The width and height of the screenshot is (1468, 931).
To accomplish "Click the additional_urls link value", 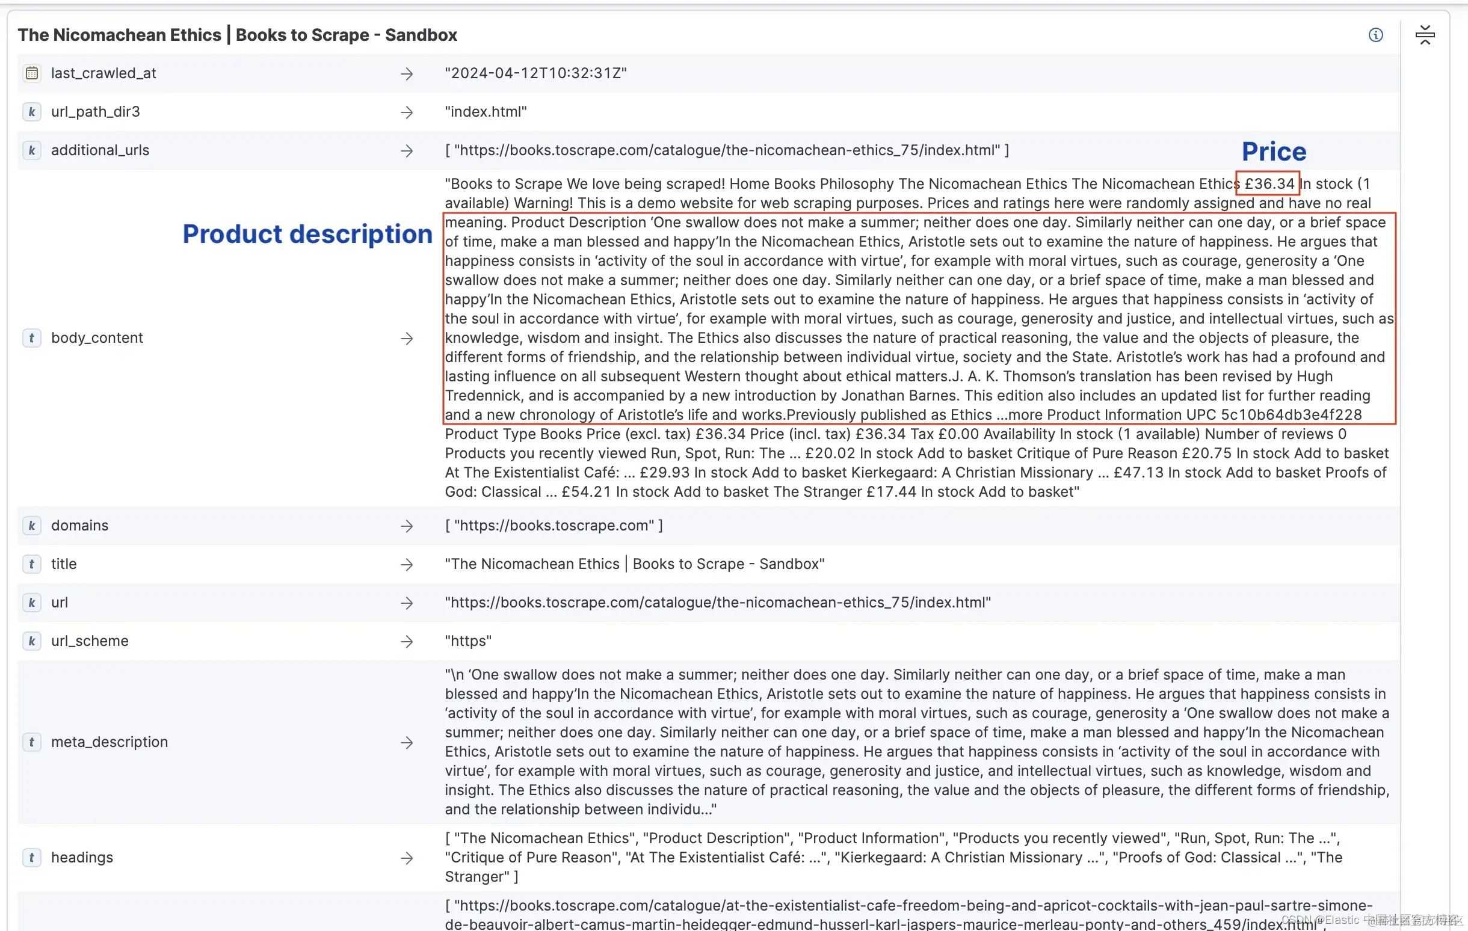I will pyautogui.click(x=727, y=150).
